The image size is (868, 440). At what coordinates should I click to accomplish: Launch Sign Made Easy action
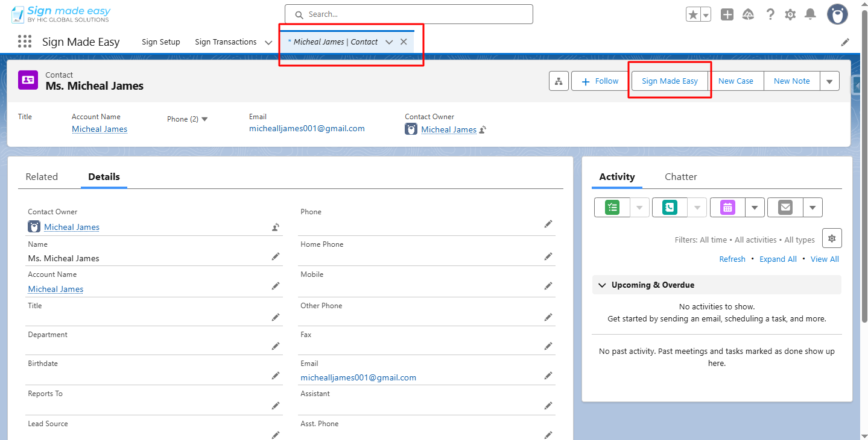670,81
